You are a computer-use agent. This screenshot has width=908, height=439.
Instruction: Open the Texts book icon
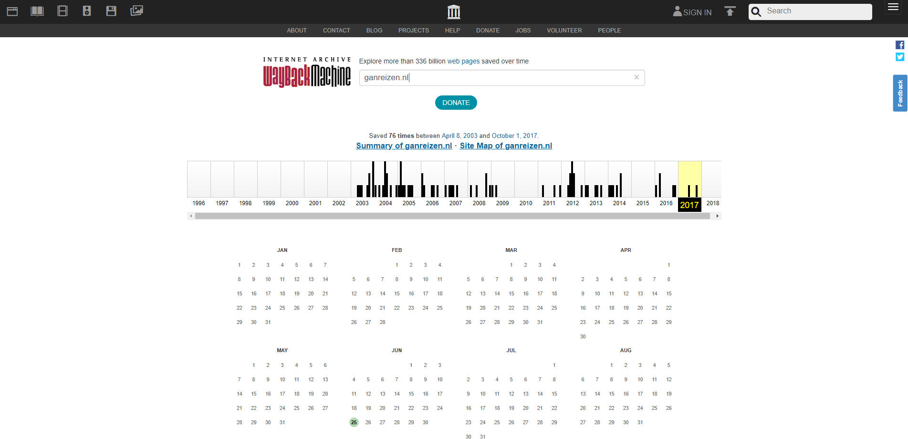[37, 11]
